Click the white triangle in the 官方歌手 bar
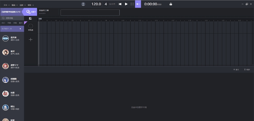Screen dimensions: 254x121 tap(20, 29)
